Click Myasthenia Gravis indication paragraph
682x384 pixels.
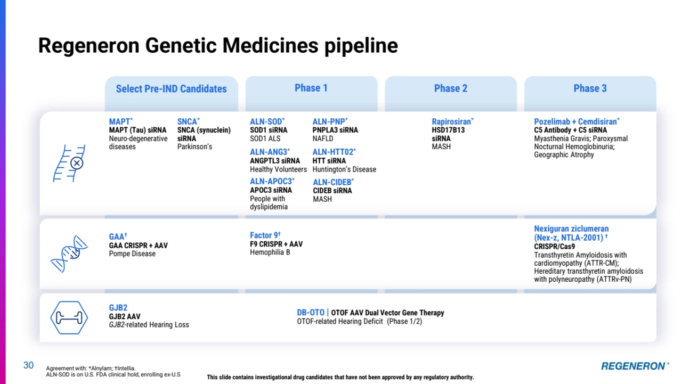click(x=581, y=146)
